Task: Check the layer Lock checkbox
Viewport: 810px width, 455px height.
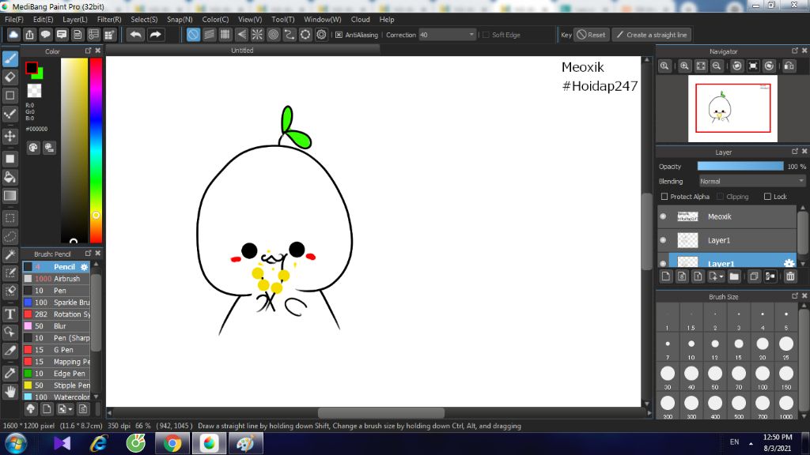Action: [x=767, y=197]
